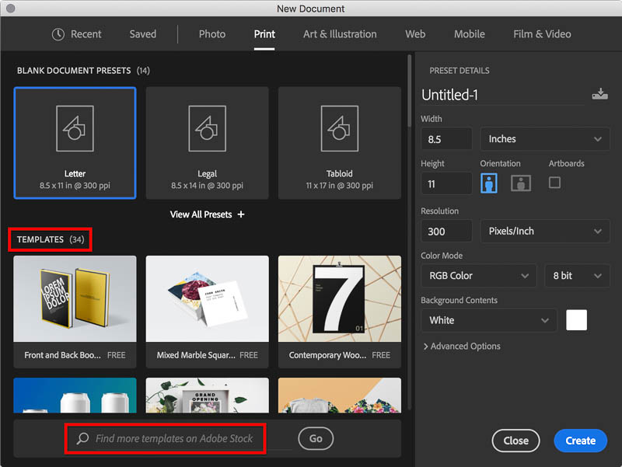This screenshot has width=622, height=467.
Task: Click the magnifier icon in Adobe Stock search
Action: pos(82,438)
